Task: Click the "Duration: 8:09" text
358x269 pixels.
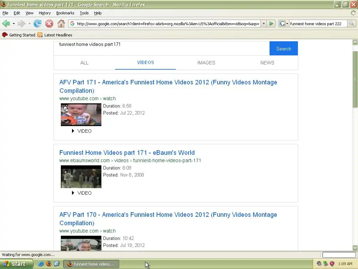Action: [117, 168]
